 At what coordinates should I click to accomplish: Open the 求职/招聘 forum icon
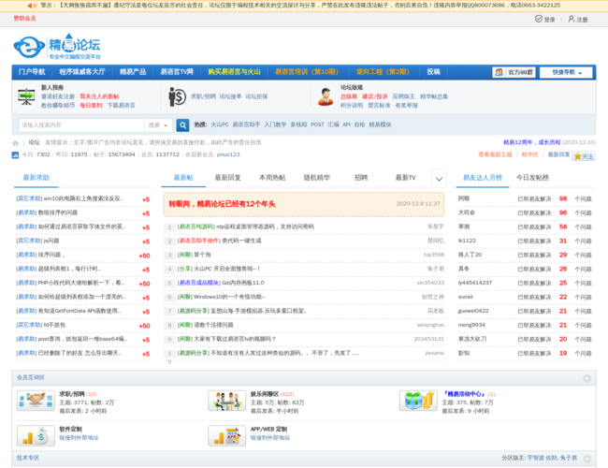(34, 401)
